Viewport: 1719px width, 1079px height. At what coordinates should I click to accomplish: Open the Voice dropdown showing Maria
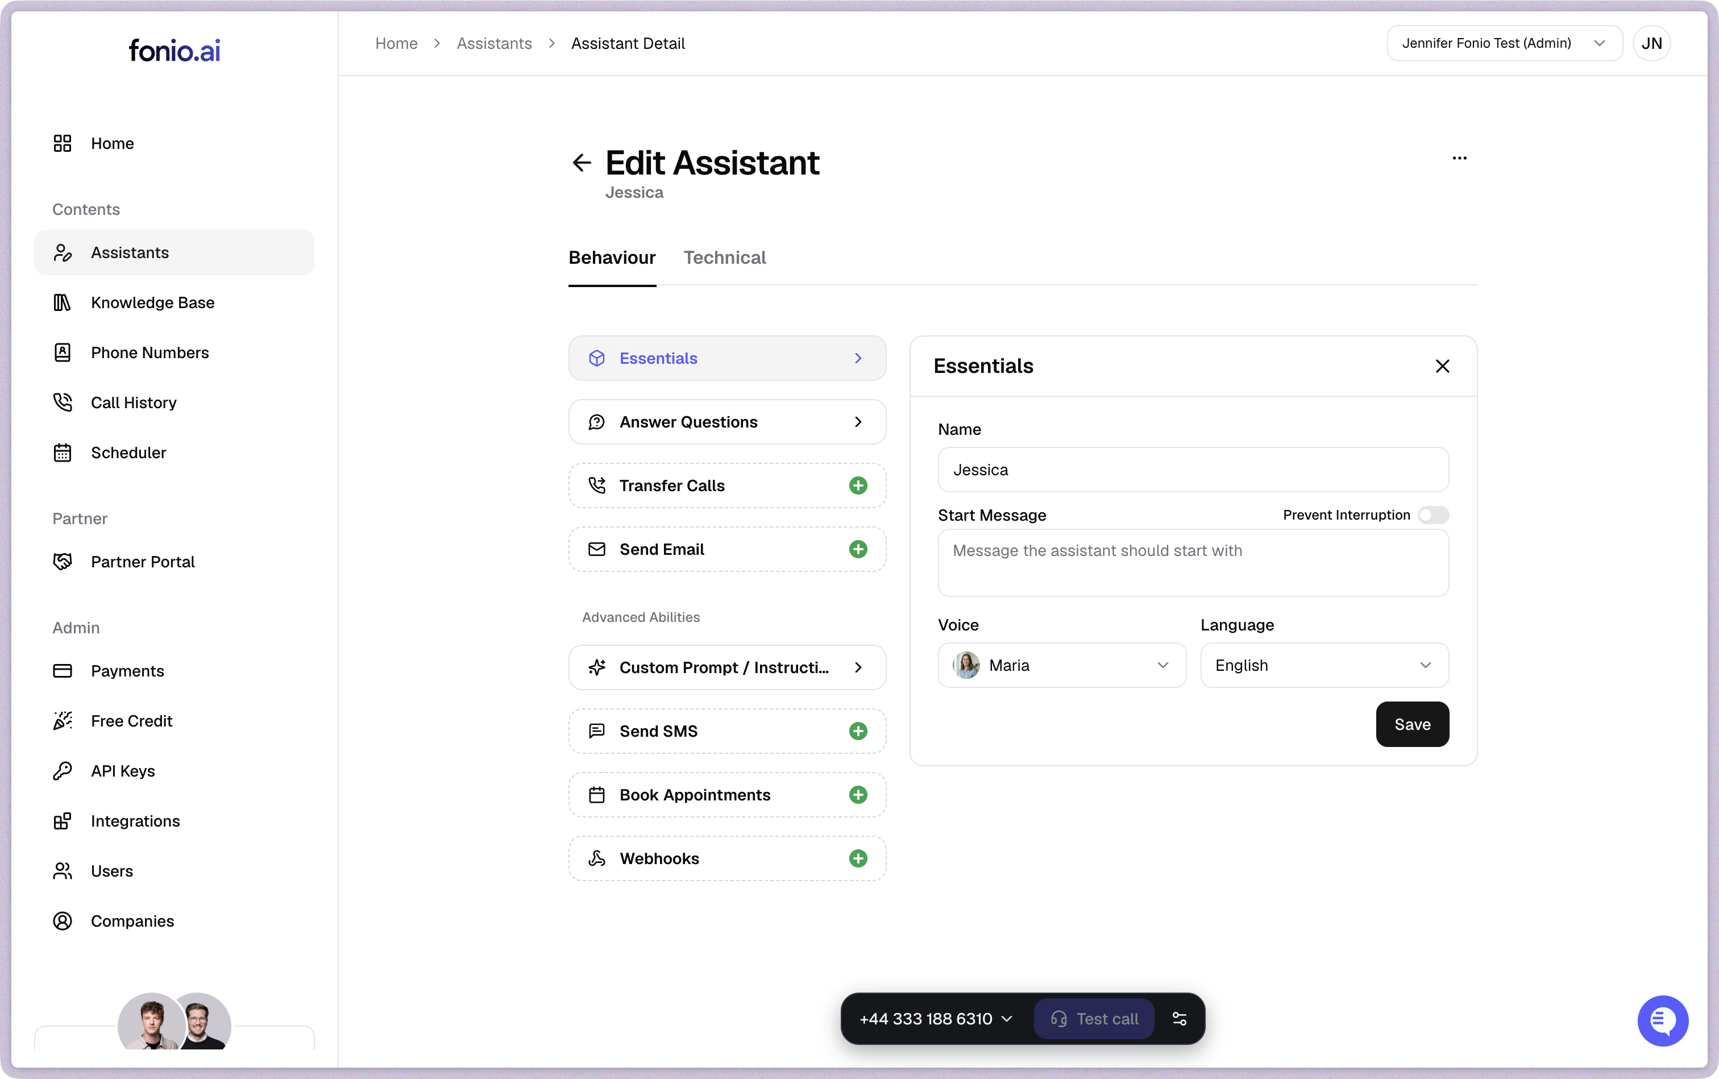(x=1061, y=665)
